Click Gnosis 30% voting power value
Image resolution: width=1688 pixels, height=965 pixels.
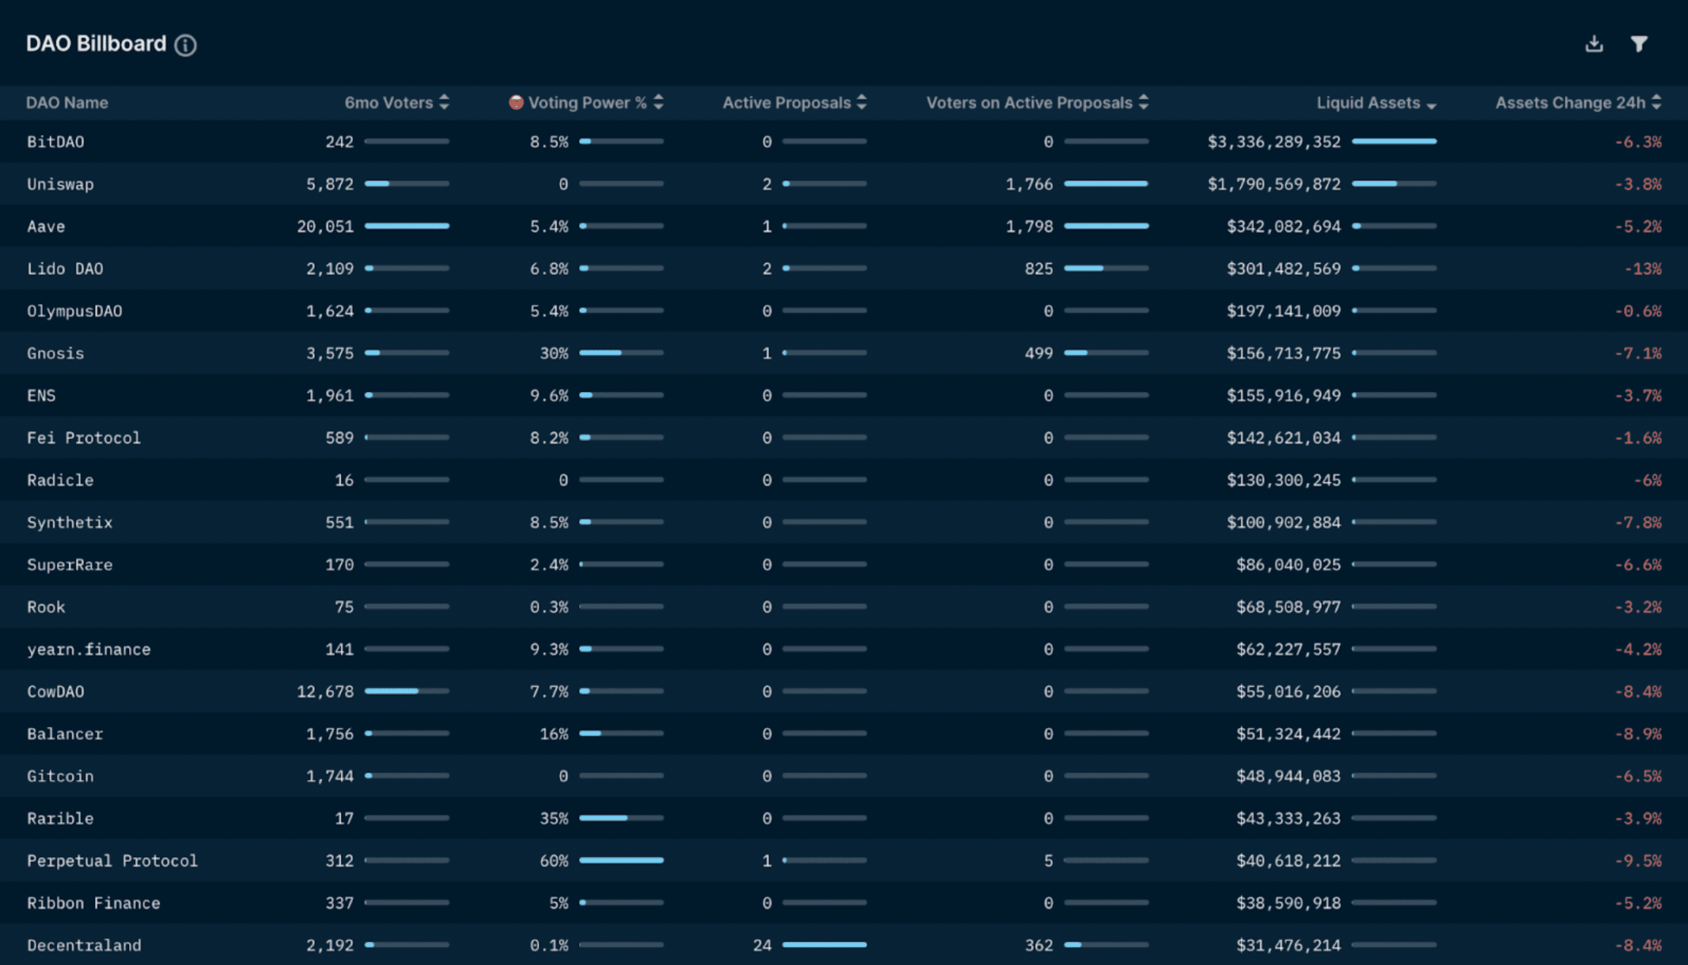pos(554,353)
